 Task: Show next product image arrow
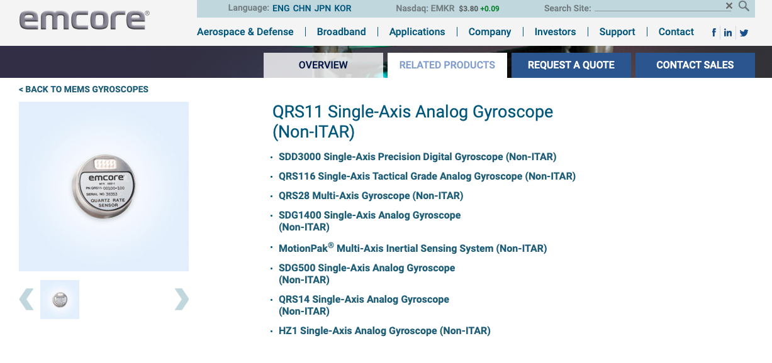[x=181, y=299]
